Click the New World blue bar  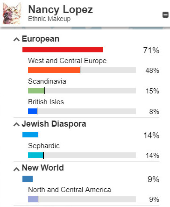point(28,179)
